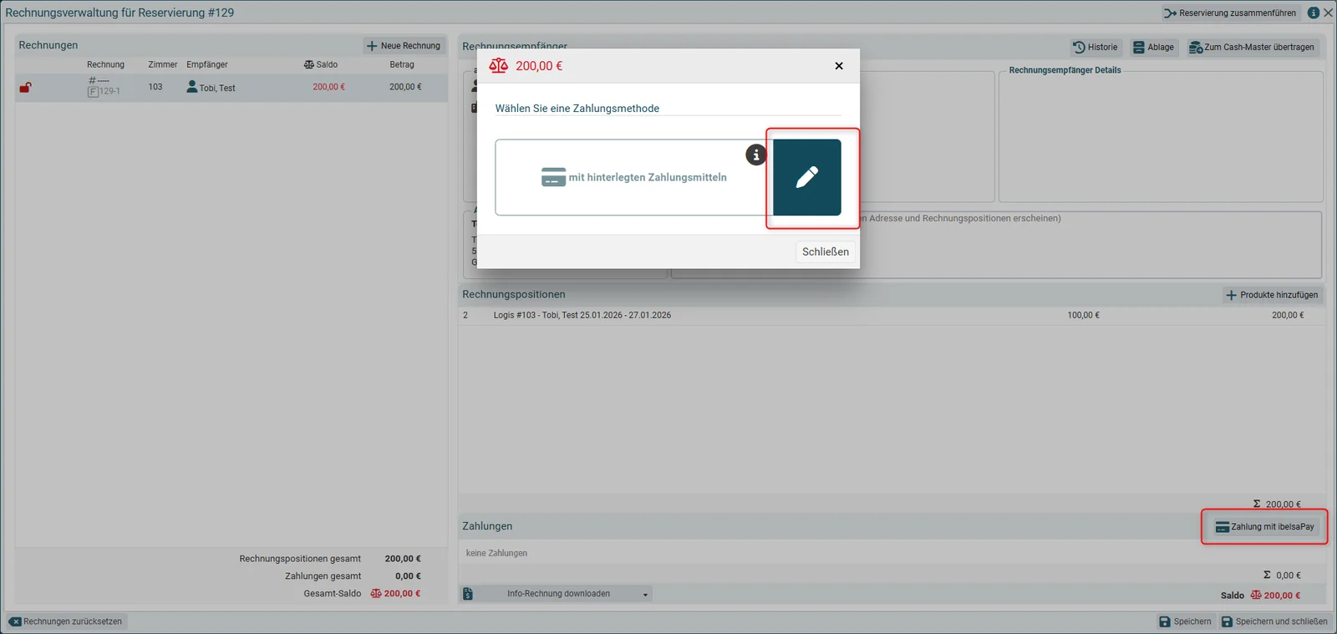The height and width of the screenshot is (634, 1337).
Task: Show info for the stored payment methods option
Action: [755, 155]
